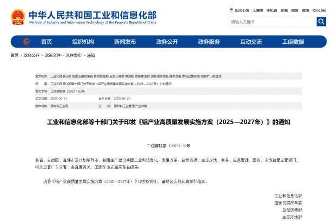
Task: Click 通知 in the breadcrumb
Action: click(91, 55)
